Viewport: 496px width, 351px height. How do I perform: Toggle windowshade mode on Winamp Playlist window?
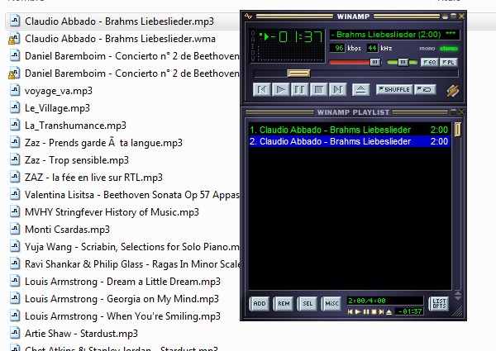tap(453, 111)
